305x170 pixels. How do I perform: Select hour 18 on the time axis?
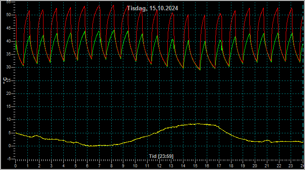pos(231,166)
